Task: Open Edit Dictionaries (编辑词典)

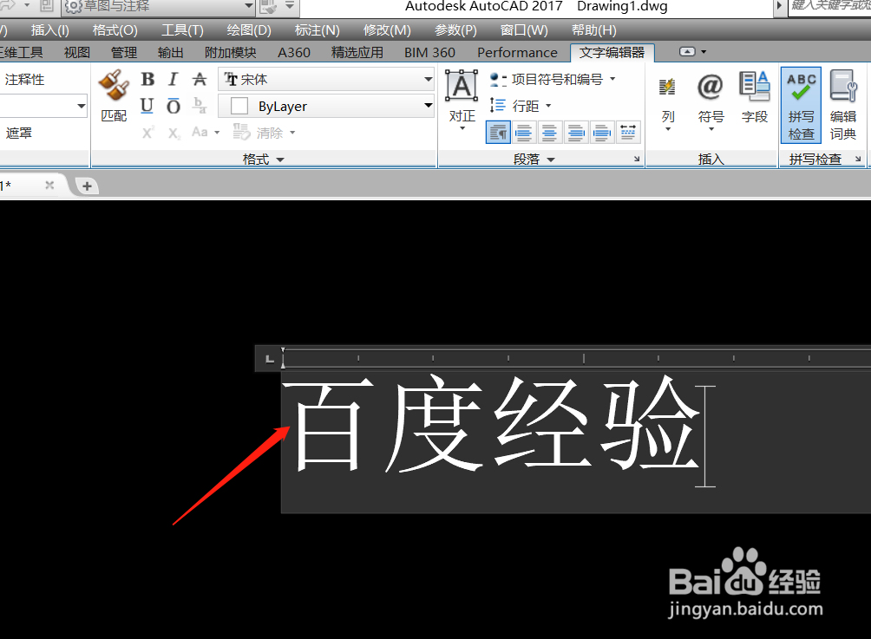Action: [843, 106]
